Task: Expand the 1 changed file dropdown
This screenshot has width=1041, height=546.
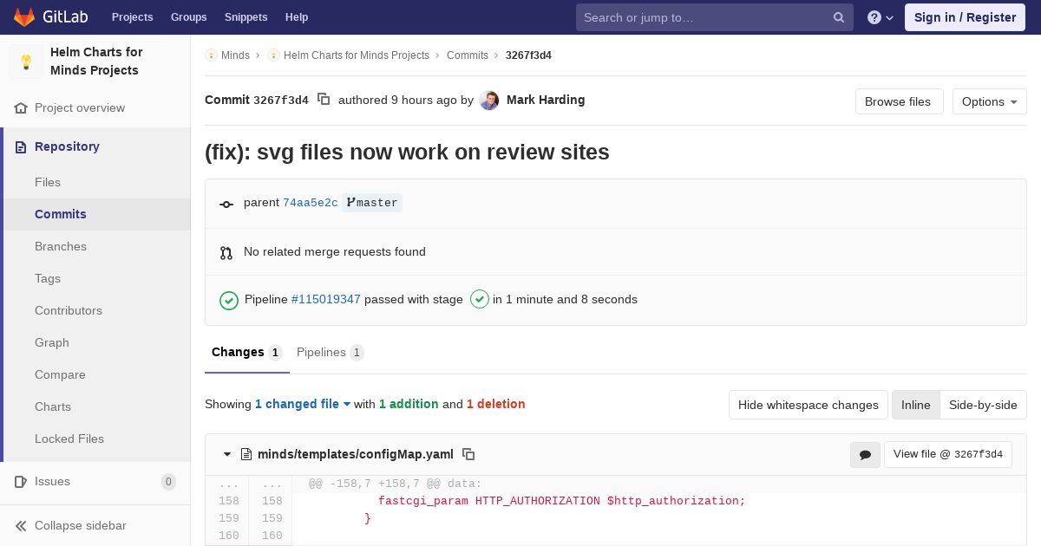Action: click(x=302, y=404)
